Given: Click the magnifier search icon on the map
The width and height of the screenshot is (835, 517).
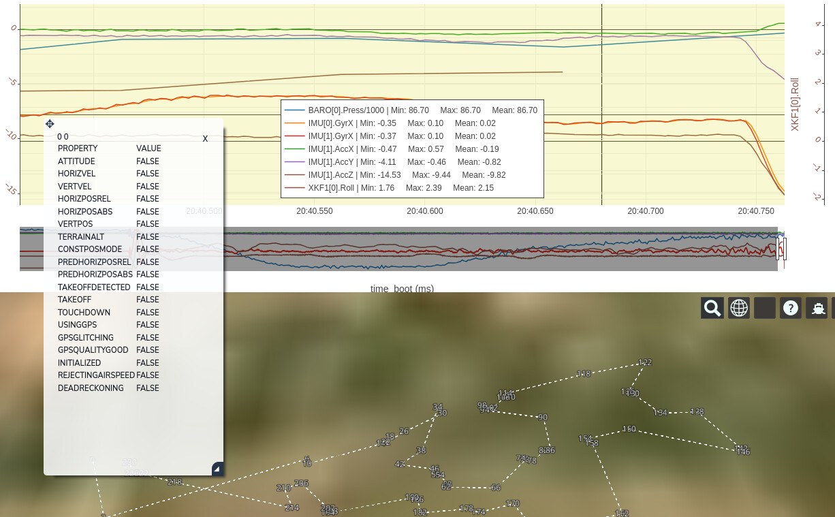Looking at the screenshot, I should [x=712, y=308].
